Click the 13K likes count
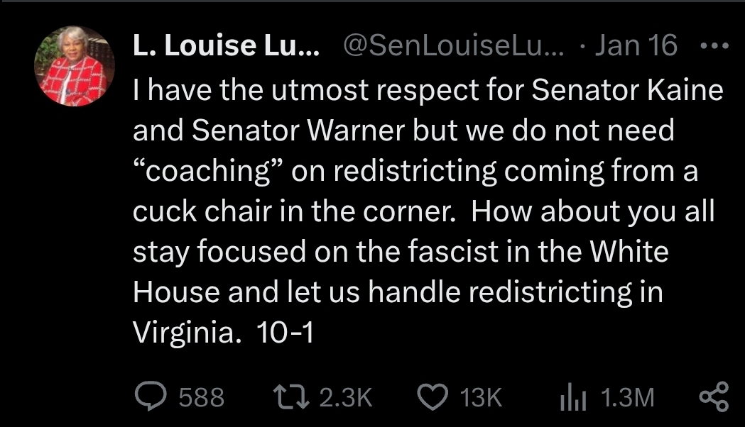The height and width of the screenshot is (427, 745). (481, 397)
